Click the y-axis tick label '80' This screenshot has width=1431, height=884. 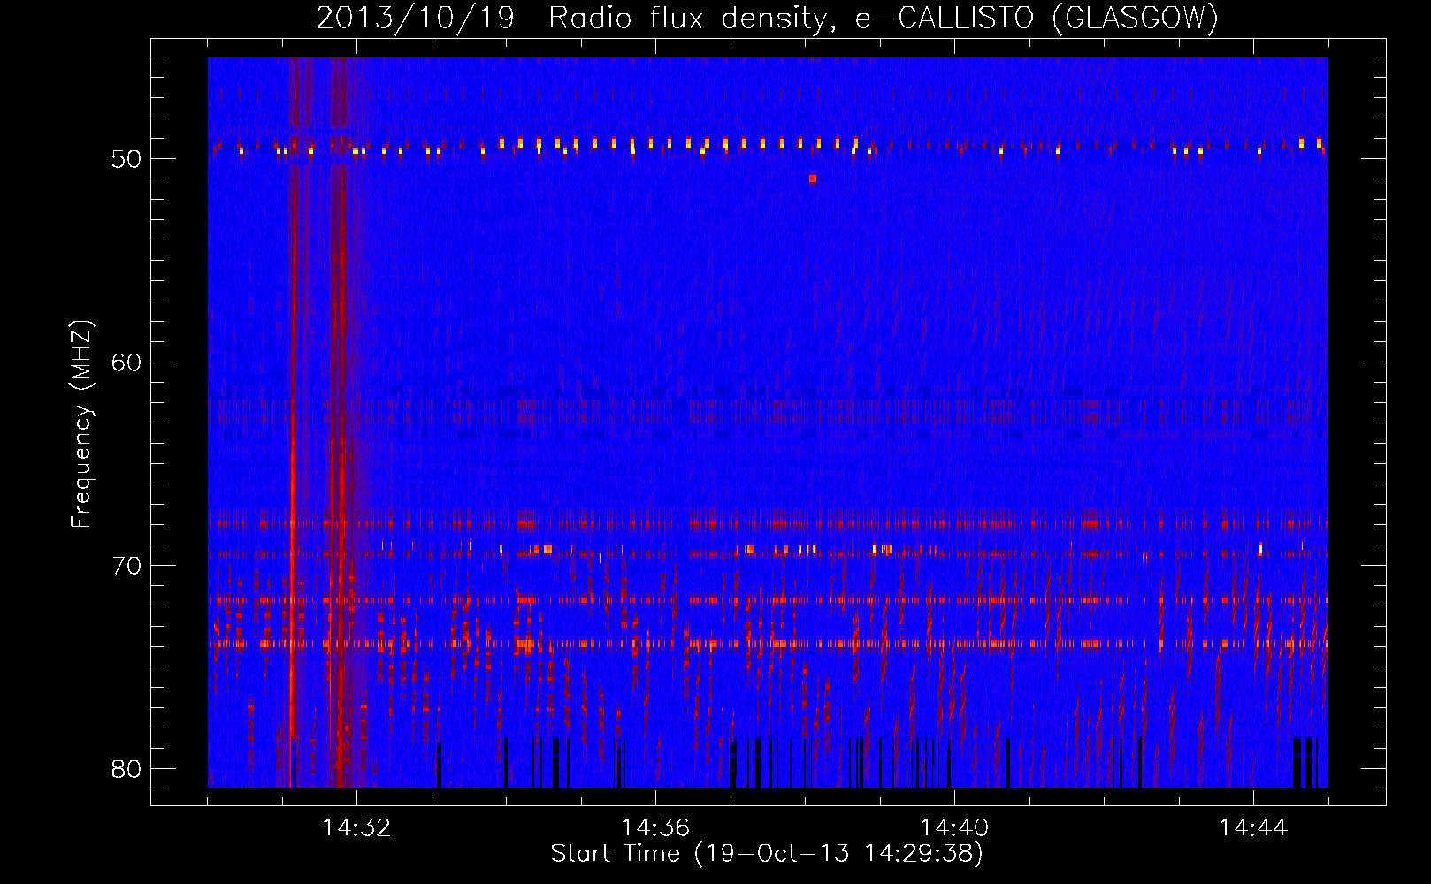coord(126,769)
